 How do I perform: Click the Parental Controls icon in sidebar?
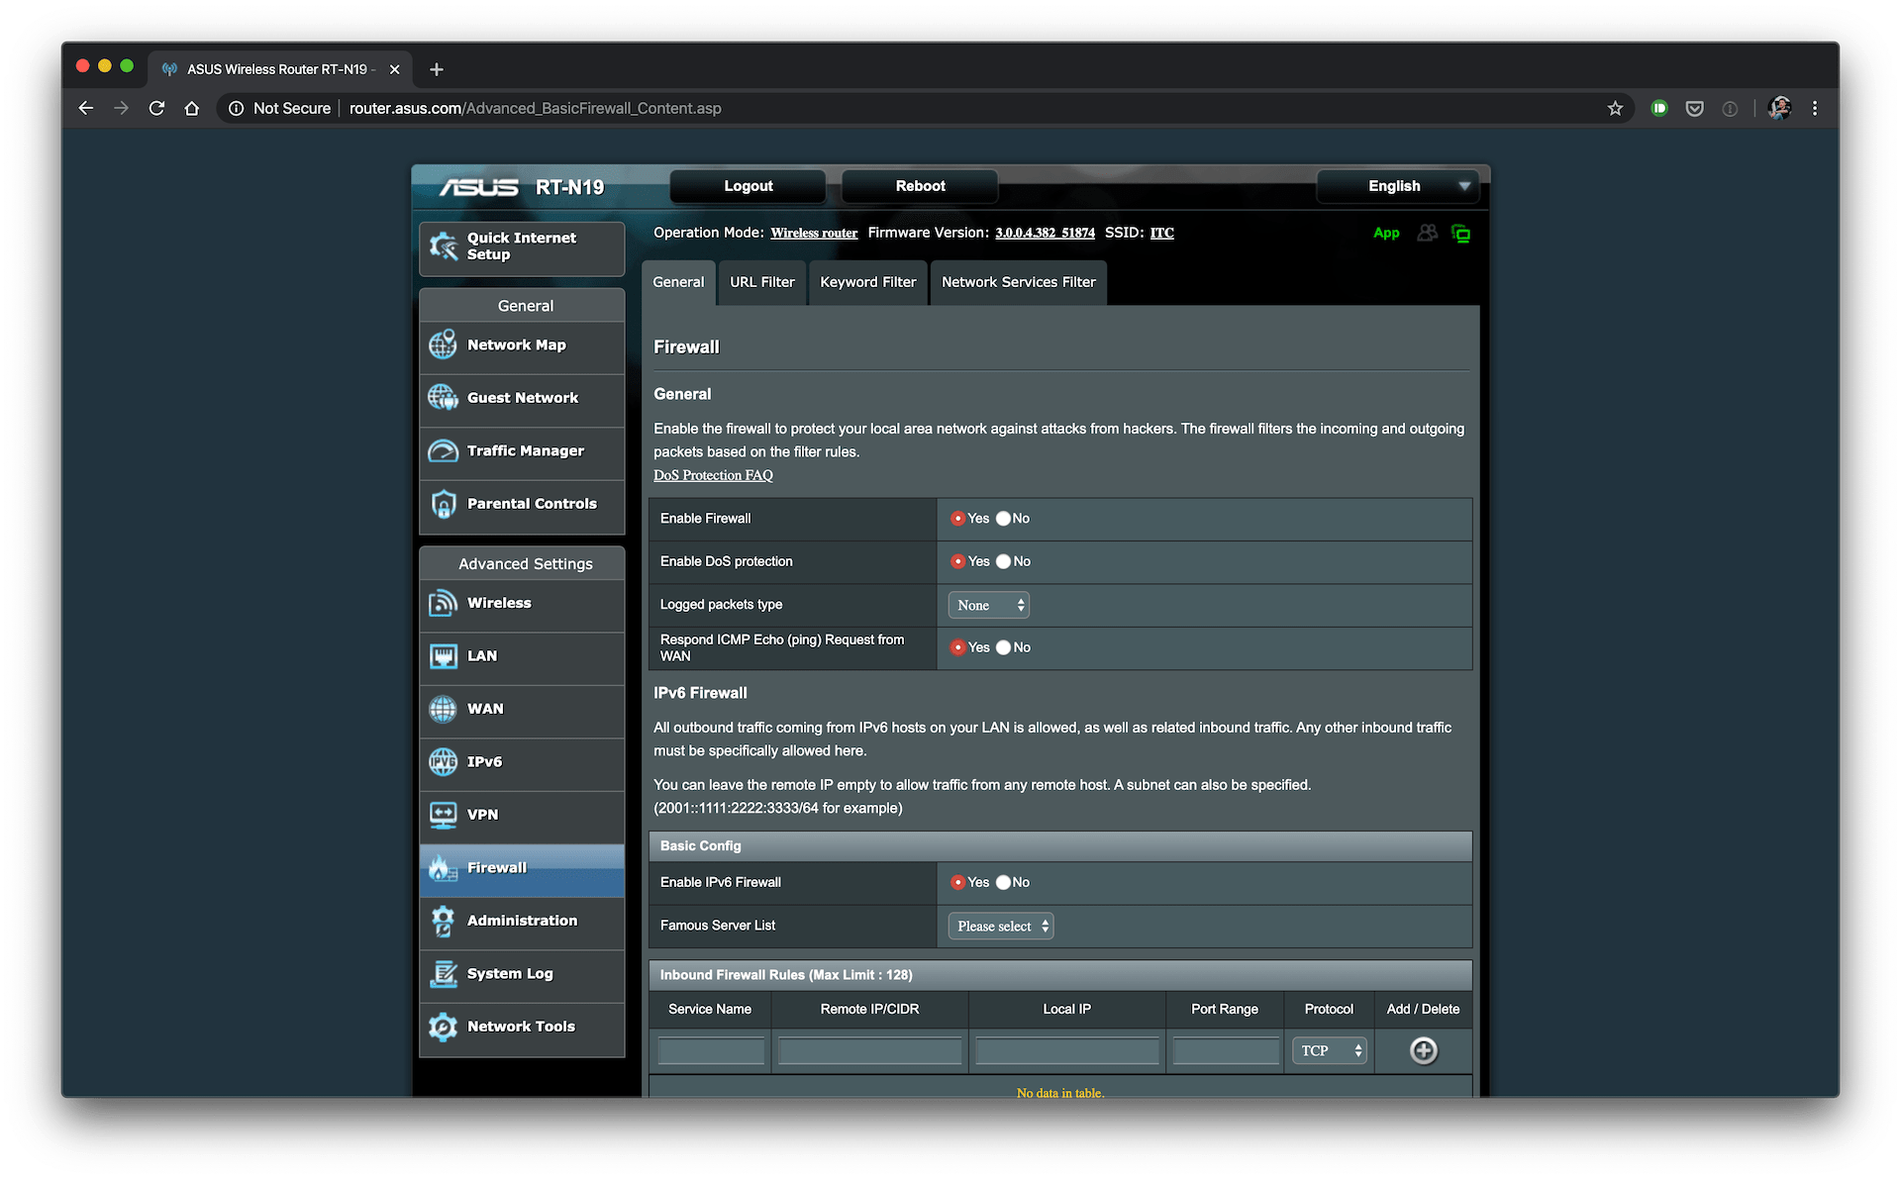[446, 503]
